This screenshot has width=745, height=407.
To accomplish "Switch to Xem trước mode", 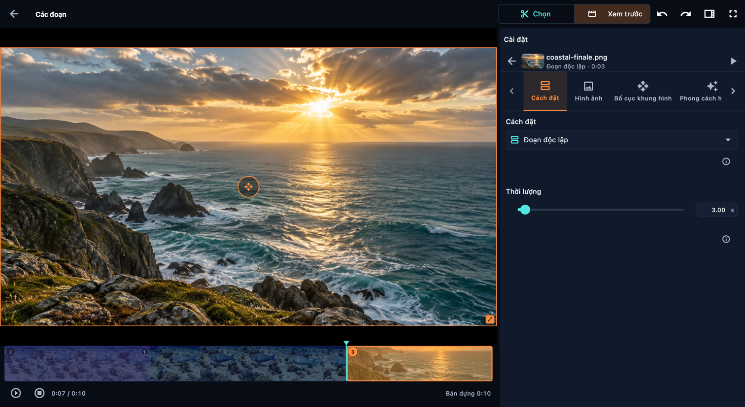I will tap(612, 14).
